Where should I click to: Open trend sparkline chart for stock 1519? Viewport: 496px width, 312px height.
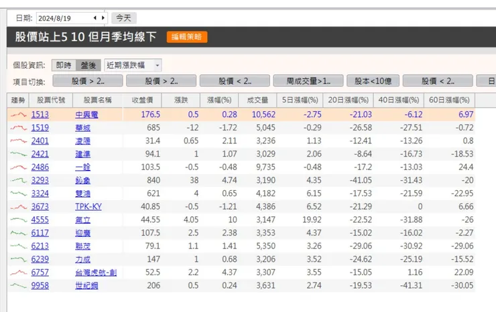[18, 128]
